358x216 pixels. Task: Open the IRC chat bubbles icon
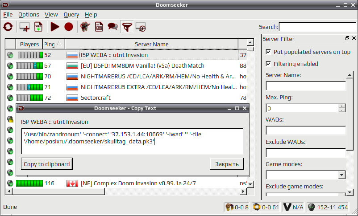pyautogui.click(x=113, y=27)
